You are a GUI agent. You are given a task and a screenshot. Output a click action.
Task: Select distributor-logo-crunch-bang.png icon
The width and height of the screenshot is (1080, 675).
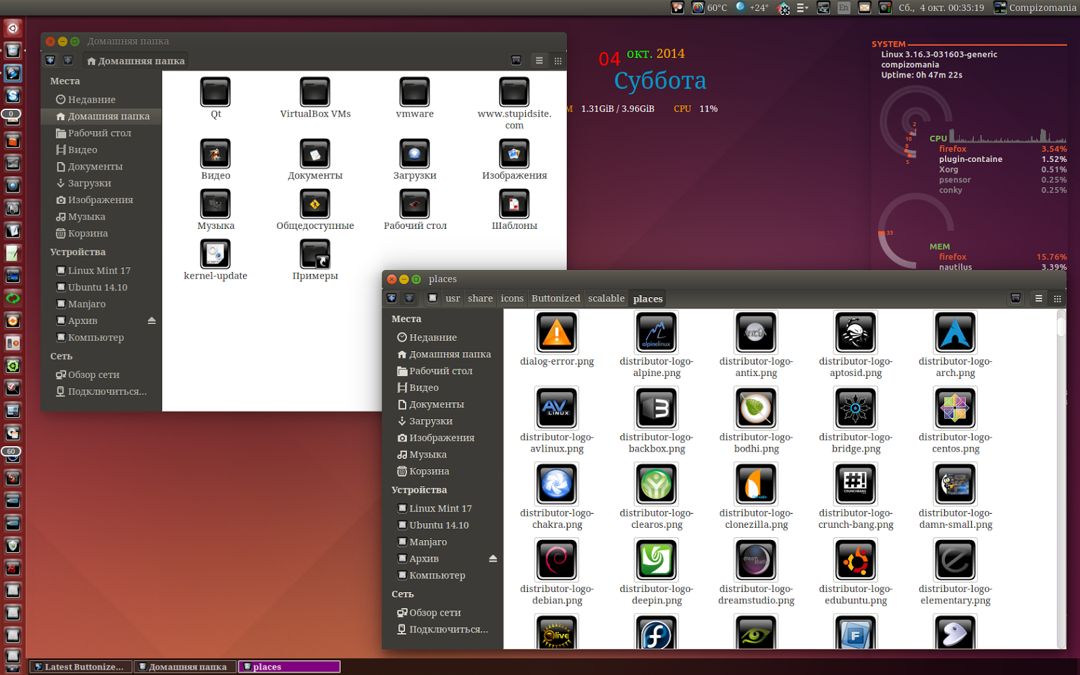click(x=856, y=484)
